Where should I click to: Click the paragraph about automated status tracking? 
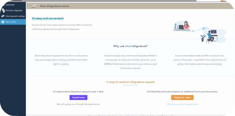click(x=61, y=60)
